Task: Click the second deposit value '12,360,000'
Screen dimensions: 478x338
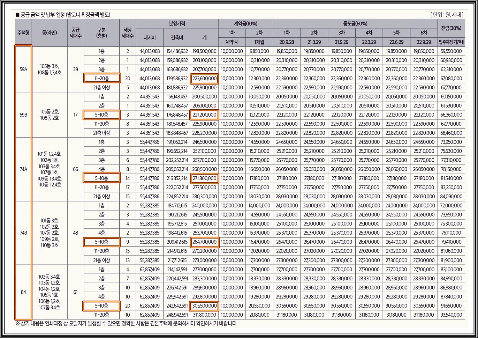Action: pyautogui.click(x=259, y=79)
